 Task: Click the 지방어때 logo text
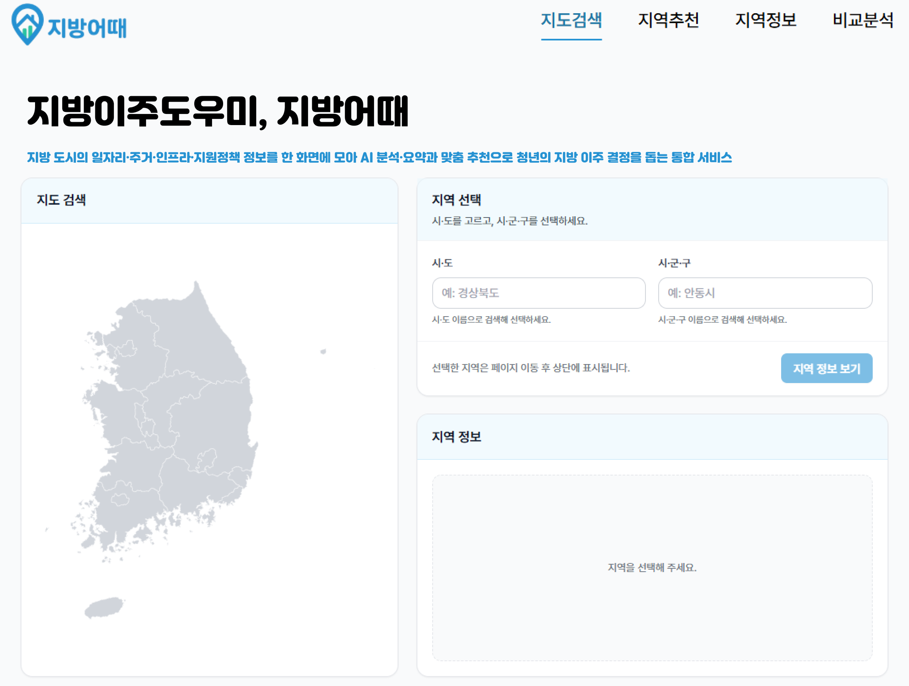click(87, 28)
